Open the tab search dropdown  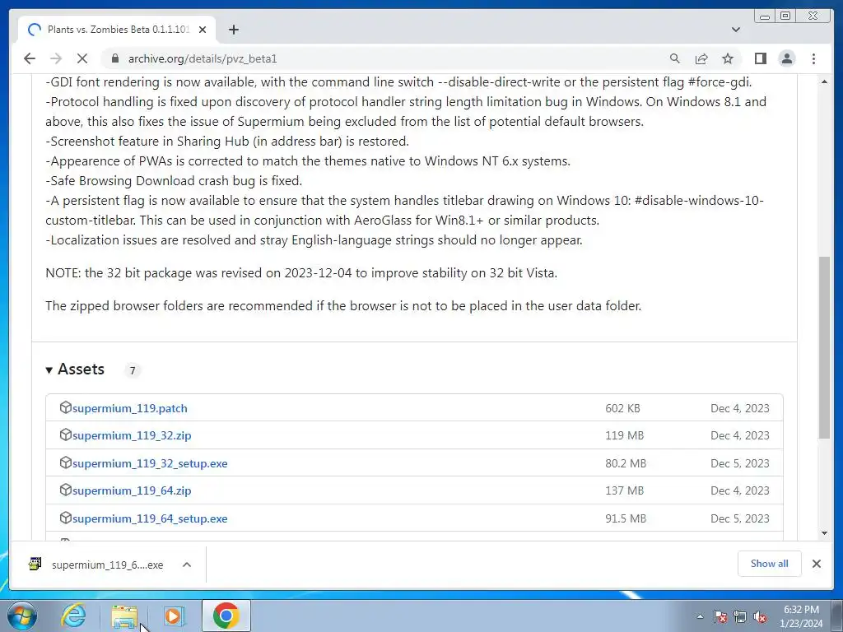(735, 30)
